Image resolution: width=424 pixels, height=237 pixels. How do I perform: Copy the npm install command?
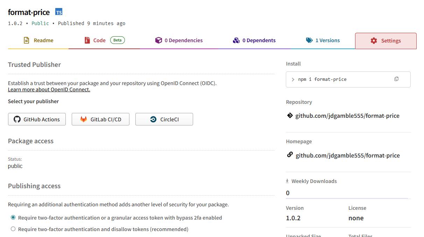(x=396, y=79)
